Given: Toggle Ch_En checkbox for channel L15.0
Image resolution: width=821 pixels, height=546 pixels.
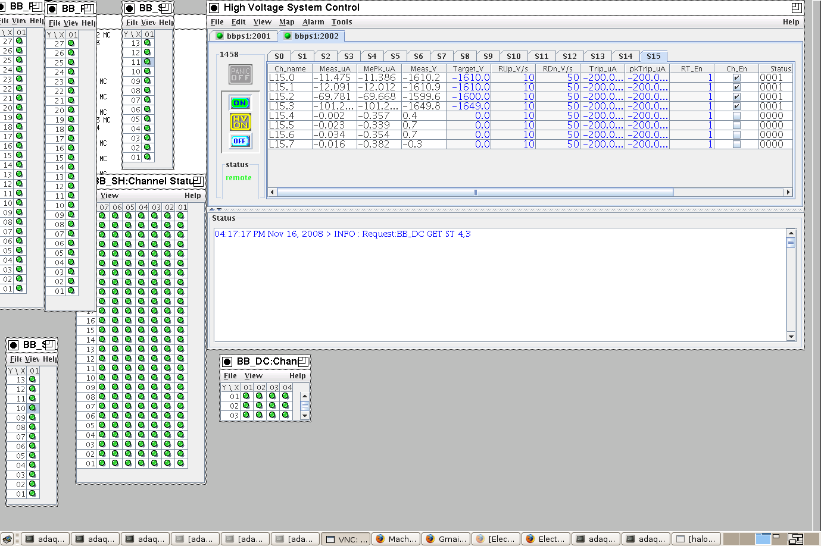Looking at the screenshot, I should (736, 78).
